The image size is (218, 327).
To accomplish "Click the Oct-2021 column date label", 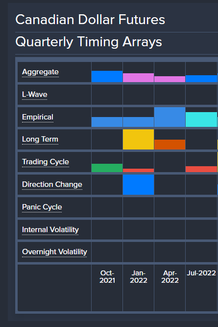I will pos(107,276).
